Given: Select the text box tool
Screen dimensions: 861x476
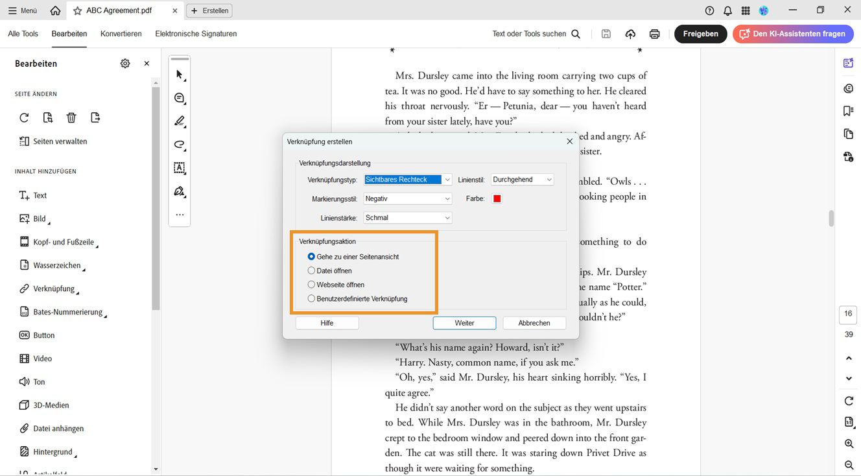Looking at the screenshot, I should point(180,168).
